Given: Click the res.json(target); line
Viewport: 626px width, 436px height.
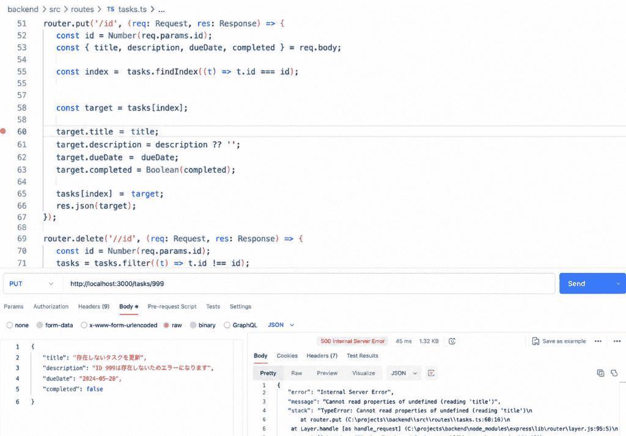Looking at the screenshot, I should 96,206.
